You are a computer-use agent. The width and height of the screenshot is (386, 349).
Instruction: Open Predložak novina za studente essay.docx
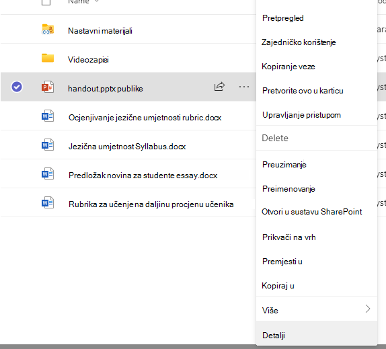pyautogui.click(x=143, y=176)
